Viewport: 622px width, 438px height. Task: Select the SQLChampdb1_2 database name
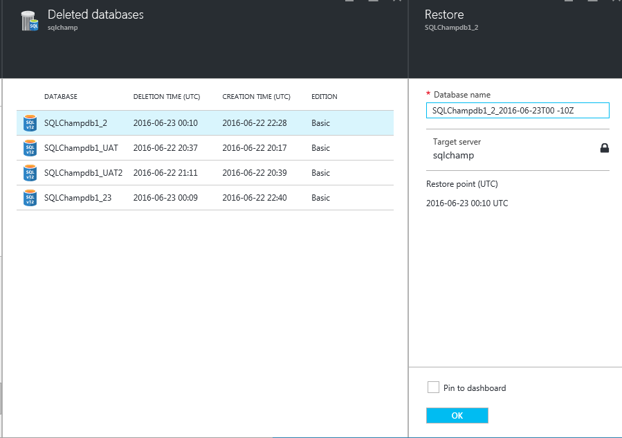(75, 123)
